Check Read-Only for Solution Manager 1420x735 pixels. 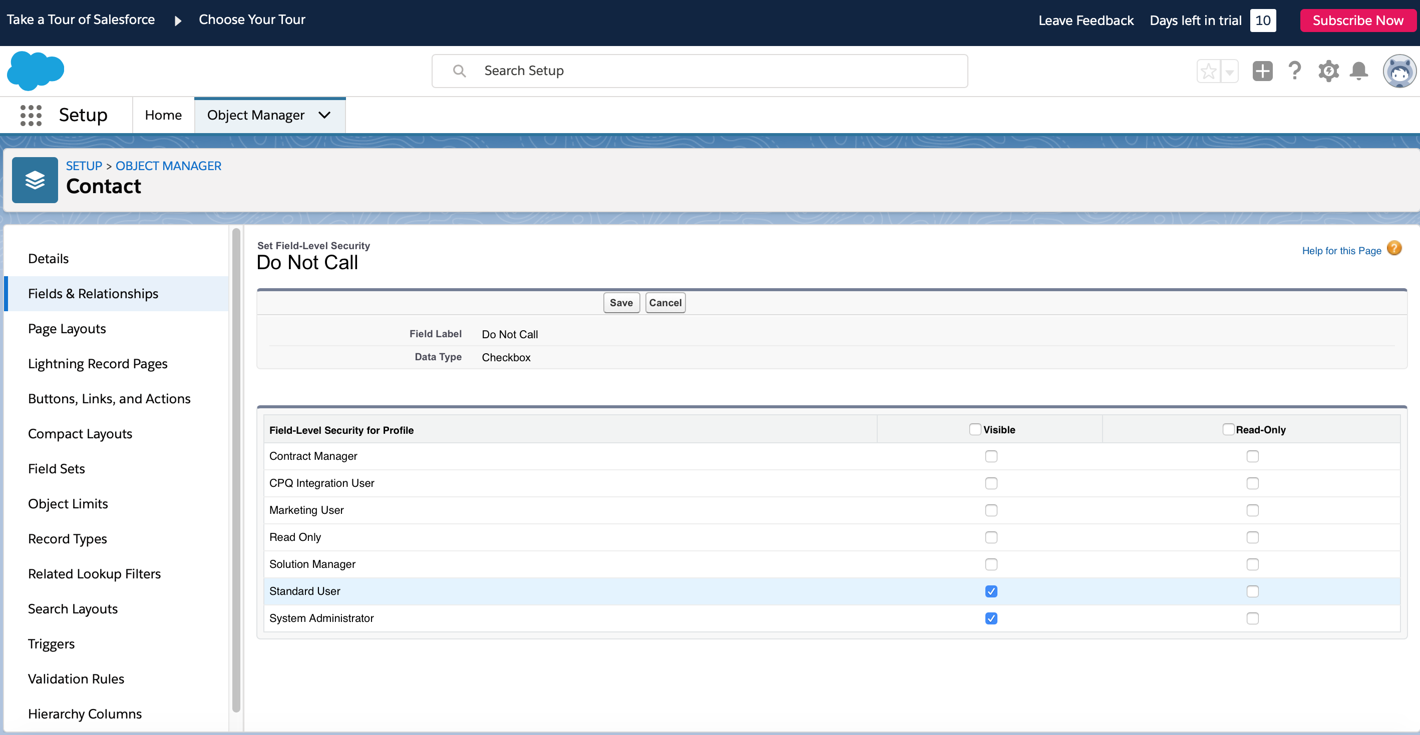[1252, 564]
